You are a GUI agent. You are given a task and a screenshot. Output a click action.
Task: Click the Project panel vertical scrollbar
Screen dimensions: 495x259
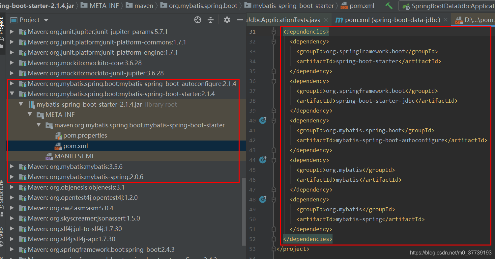tap(244, 212)
